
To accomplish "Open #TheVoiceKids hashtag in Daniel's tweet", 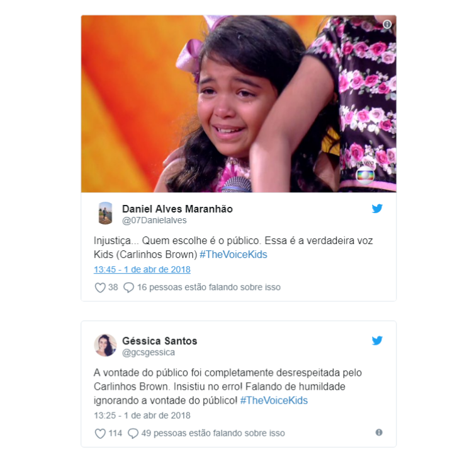I will [234, 255].
